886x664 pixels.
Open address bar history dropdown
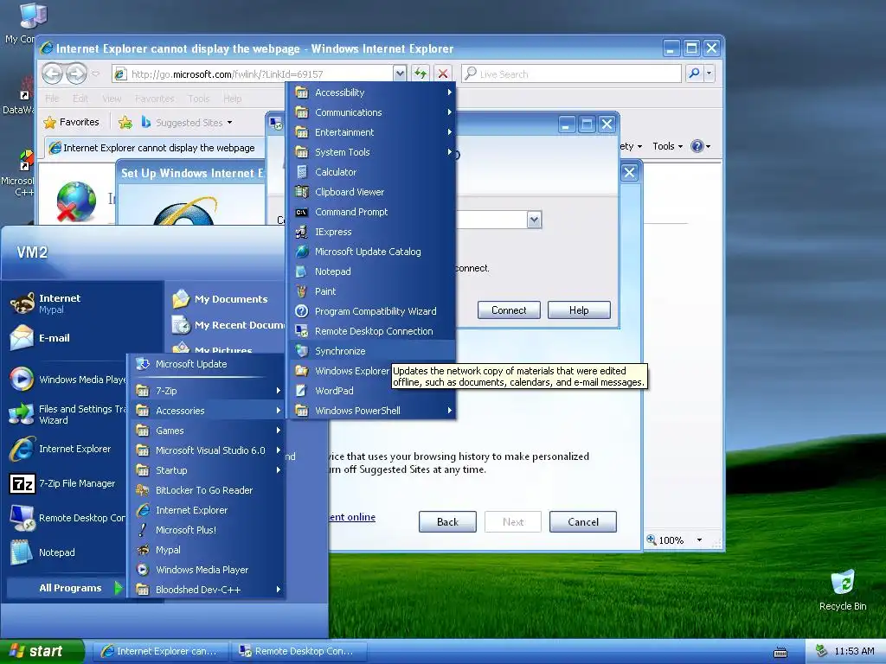(400, 73)
